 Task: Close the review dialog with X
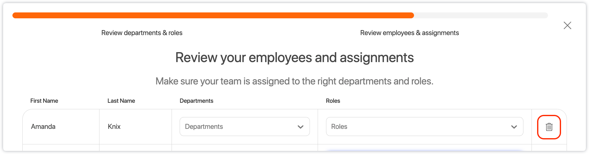pyautogui.click(x=567, y=25)
